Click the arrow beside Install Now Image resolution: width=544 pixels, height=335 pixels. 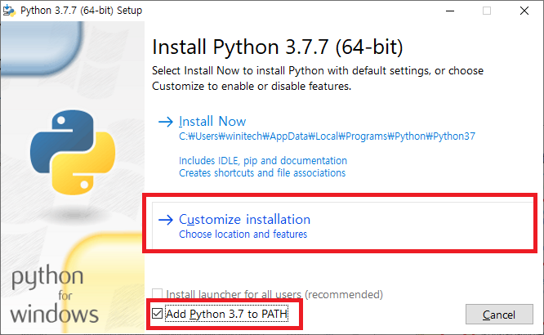166,122
